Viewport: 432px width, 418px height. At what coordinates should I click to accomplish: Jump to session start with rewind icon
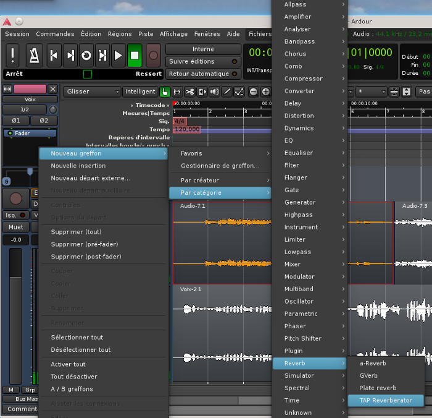(54, 56)
